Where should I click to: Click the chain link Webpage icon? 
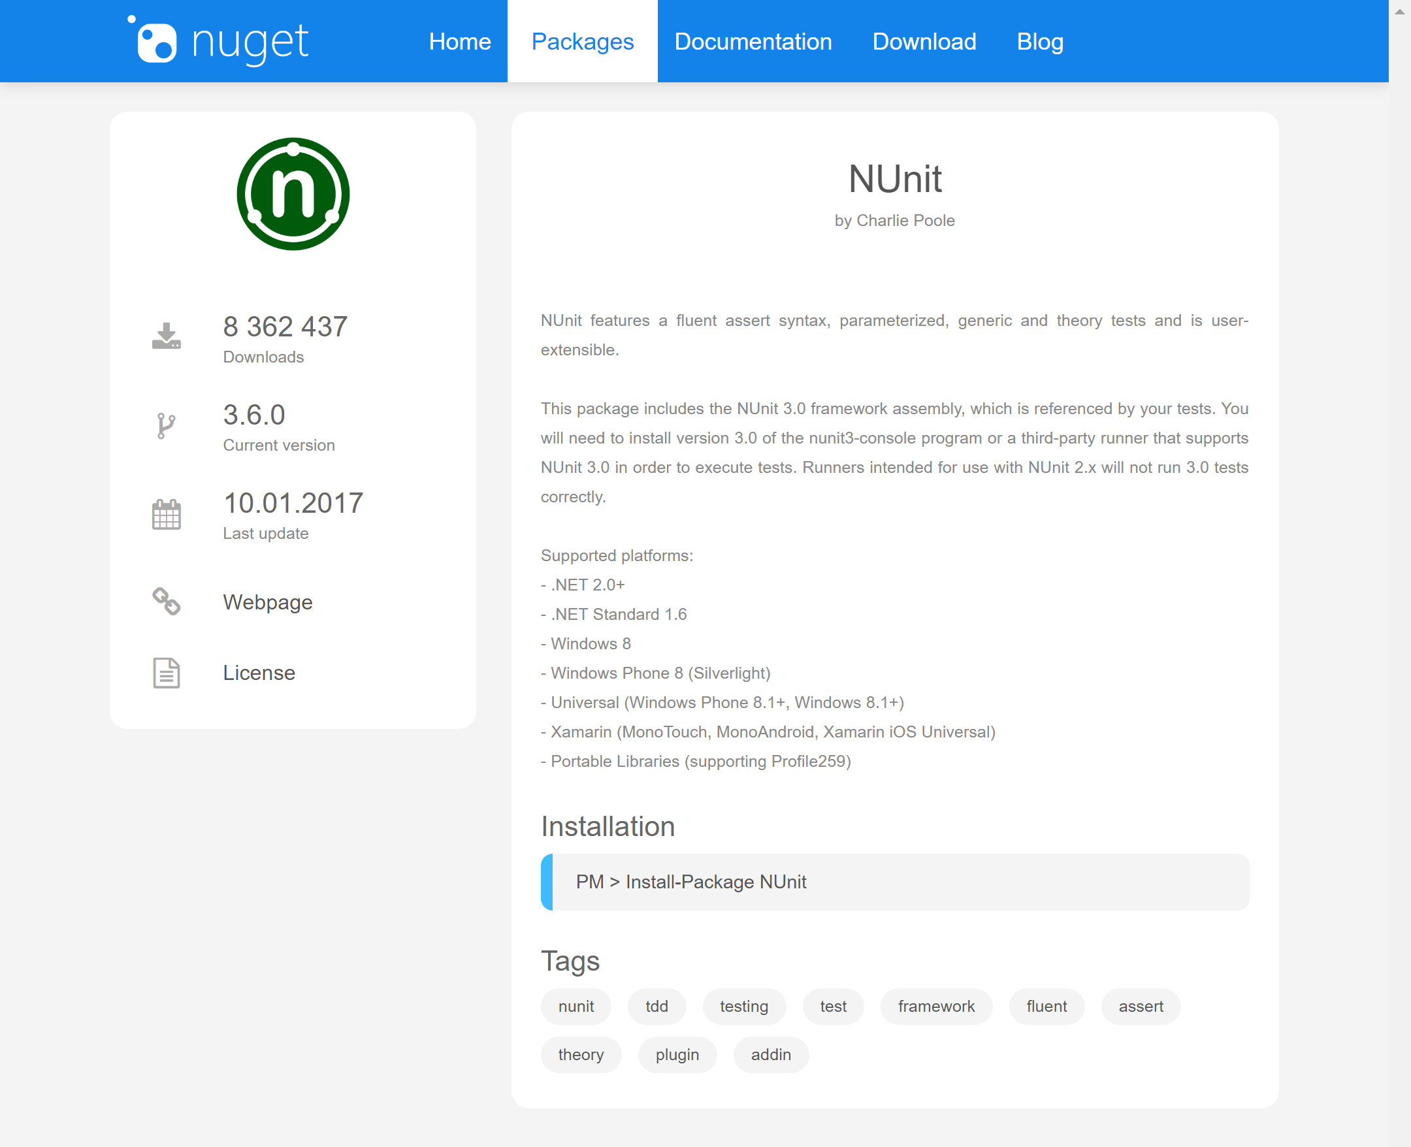tap(166, 601)
